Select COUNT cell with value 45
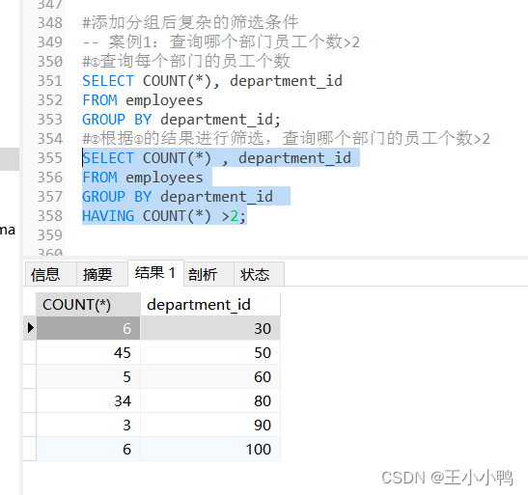Viewport: 528px width, 495px height. (x=88, y=352)
